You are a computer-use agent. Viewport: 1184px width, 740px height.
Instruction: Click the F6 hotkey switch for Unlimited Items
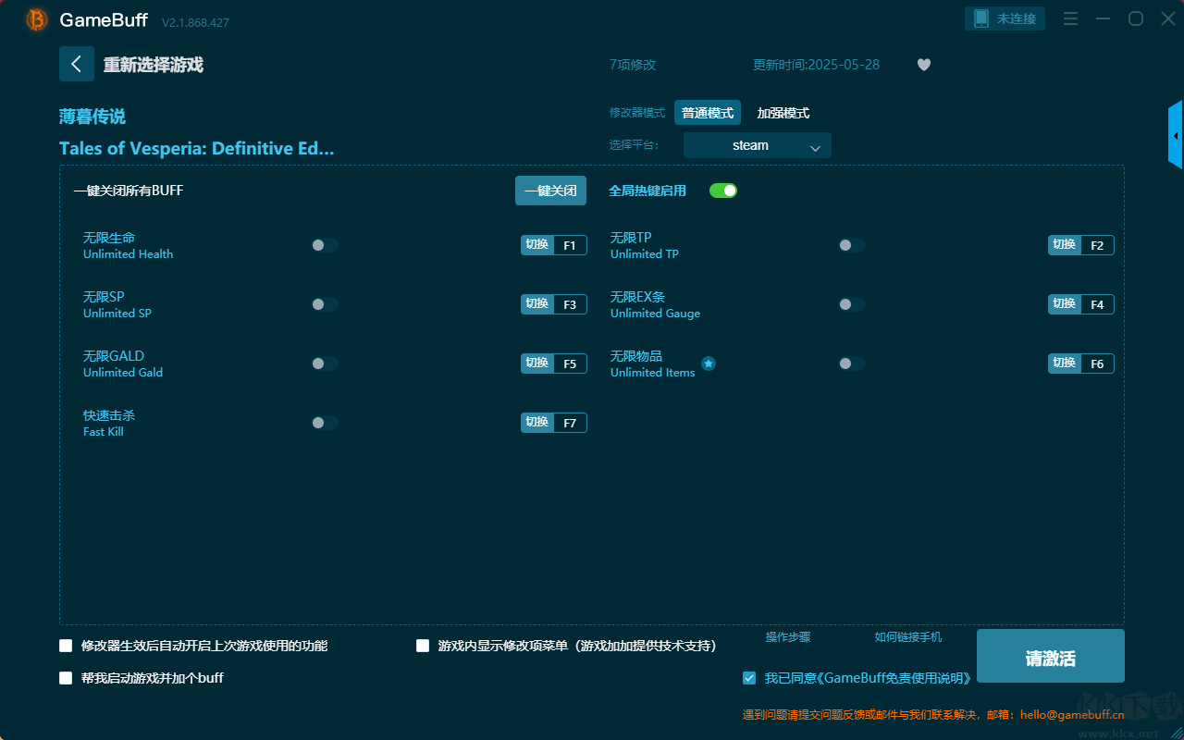coord(1080,364)
